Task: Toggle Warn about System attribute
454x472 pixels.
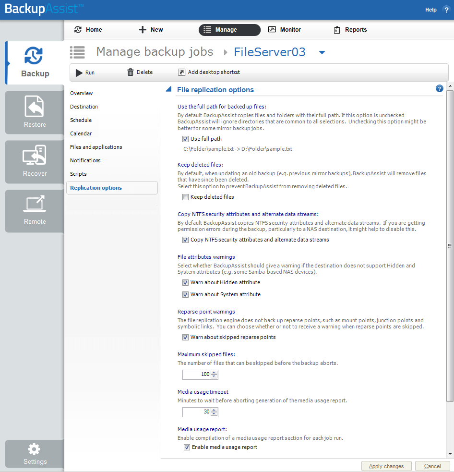Action: [185, 295]
